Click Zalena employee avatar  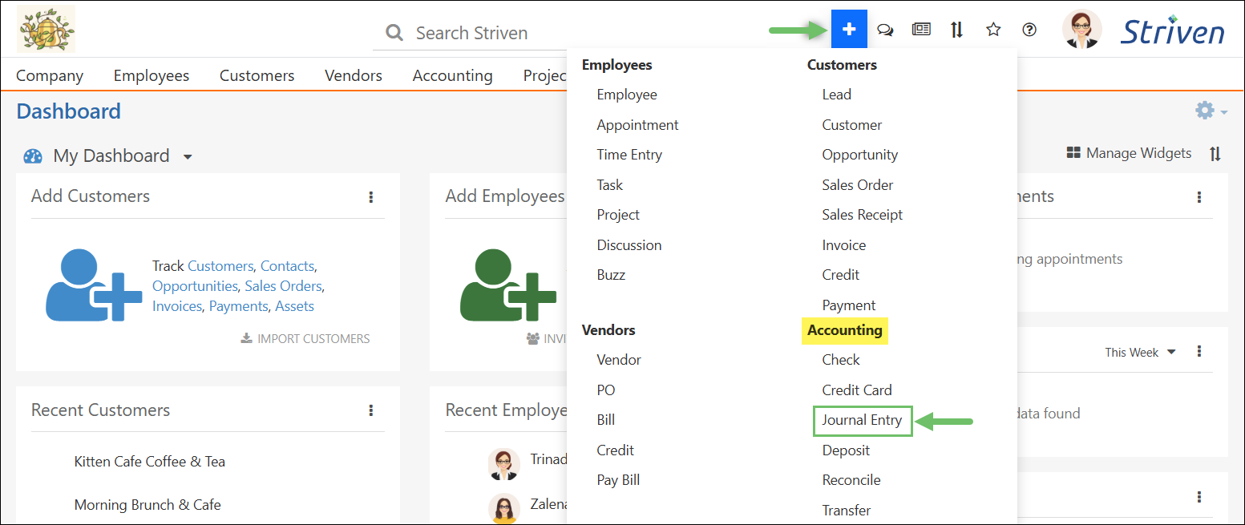[503, 508]
